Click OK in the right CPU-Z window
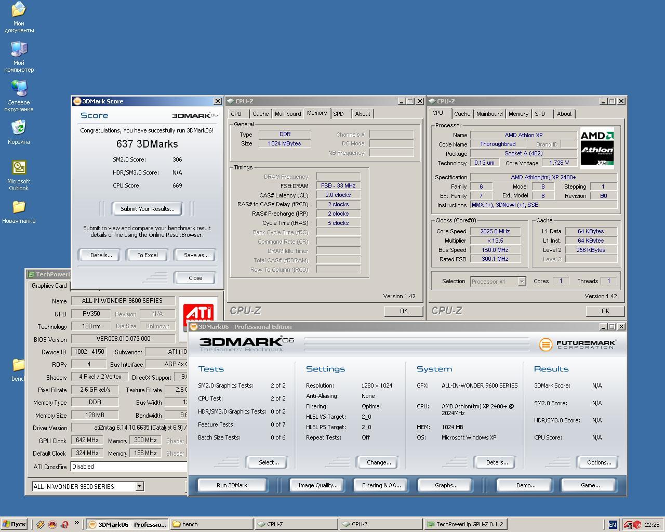The width and height of the screenshot is (665, 532). pos(605,311)
